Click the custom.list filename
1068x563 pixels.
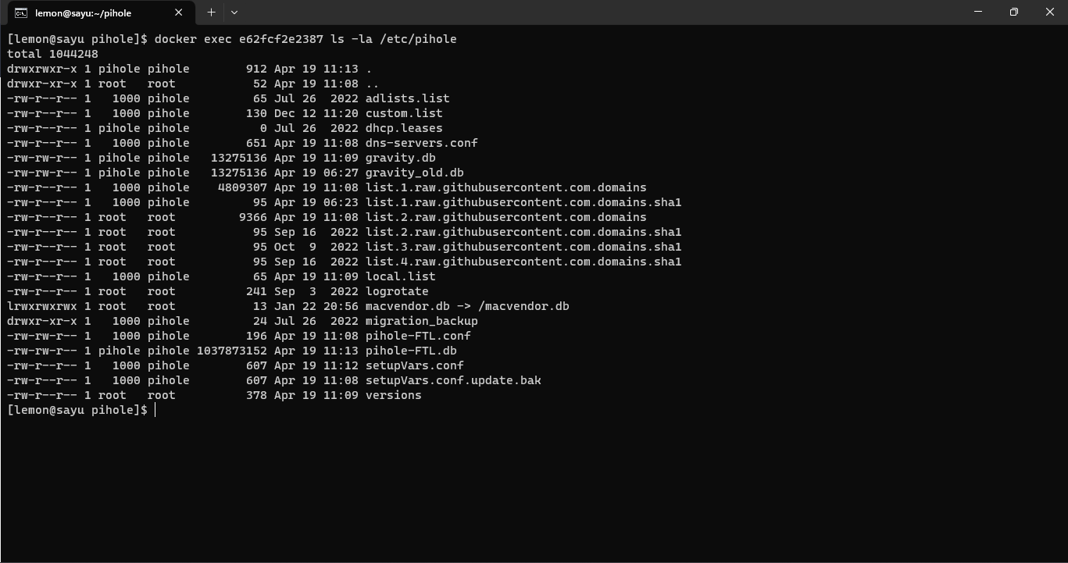click(x=404, y=113)
